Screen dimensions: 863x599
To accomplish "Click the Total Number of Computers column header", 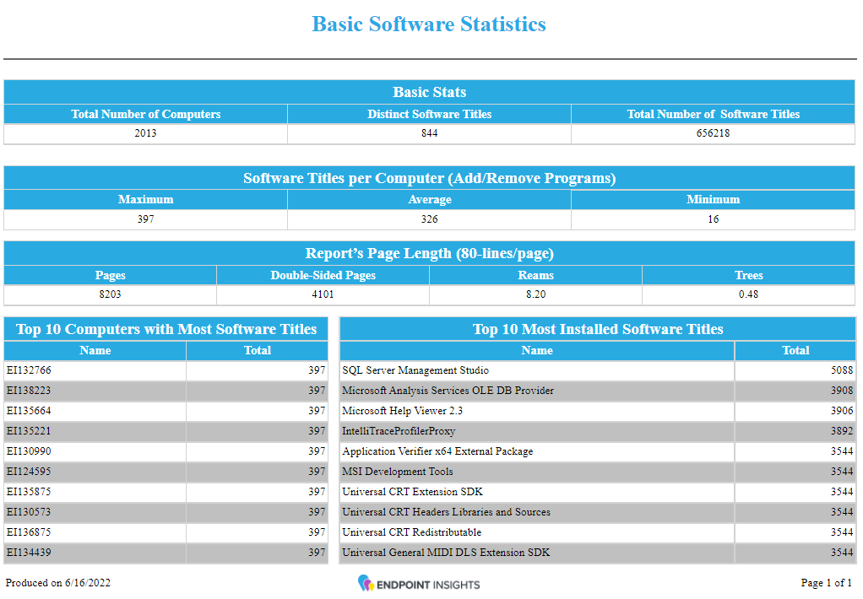I will (x=145, y=114).
